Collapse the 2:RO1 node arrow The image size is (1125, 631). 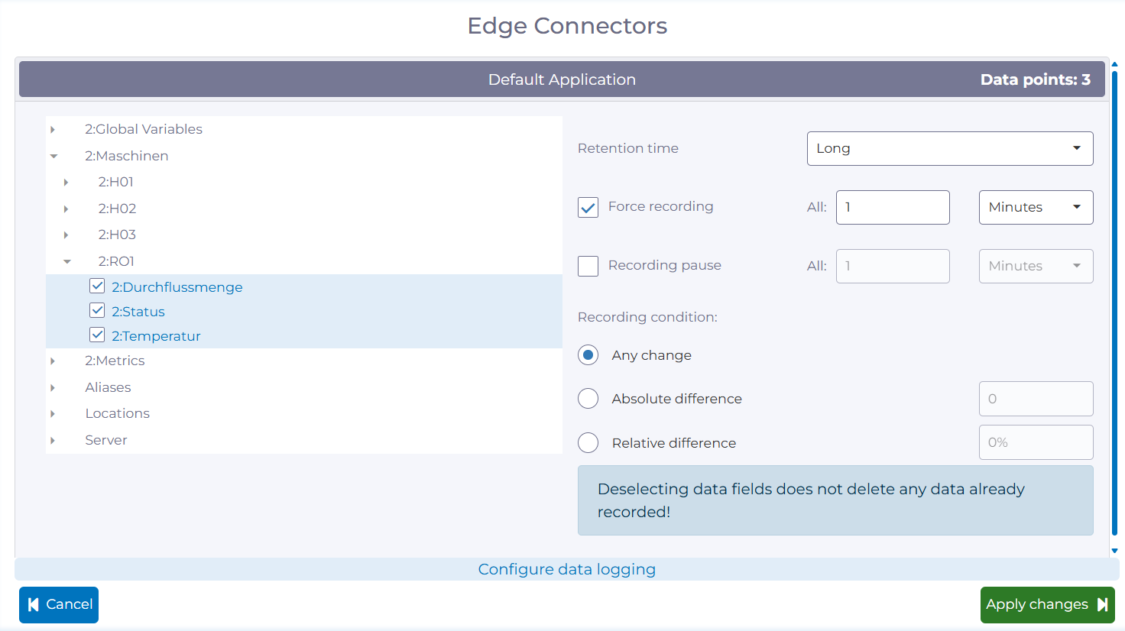tap(67, 261)
